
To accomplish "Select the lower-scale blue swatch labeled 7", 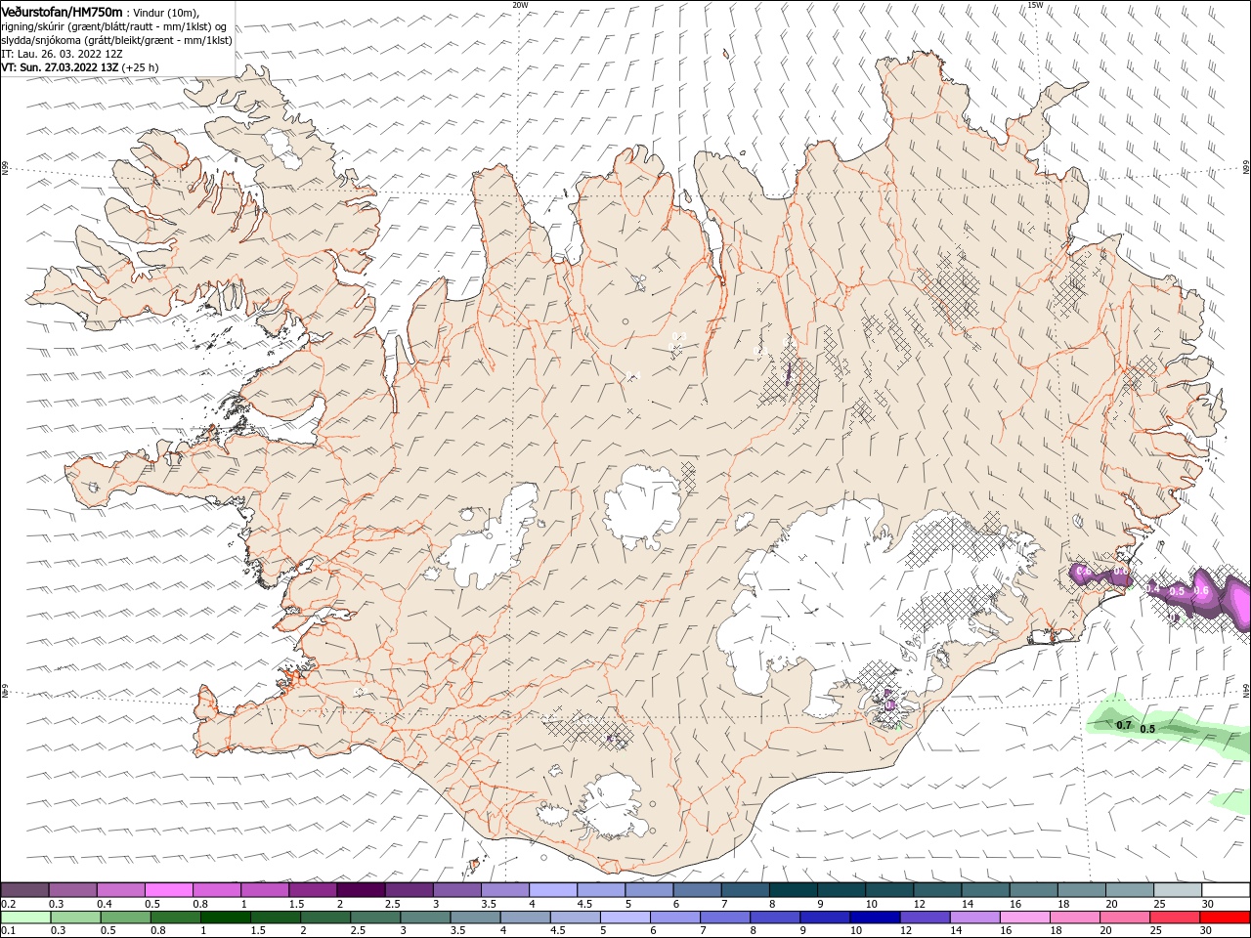I will pyautogui.click(x=725, y=917).
